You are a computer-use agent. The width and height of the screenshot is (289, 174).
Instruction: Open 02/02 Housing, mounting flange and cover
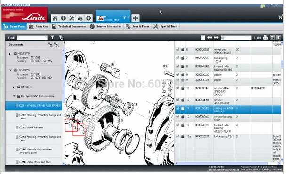point(34,117)
